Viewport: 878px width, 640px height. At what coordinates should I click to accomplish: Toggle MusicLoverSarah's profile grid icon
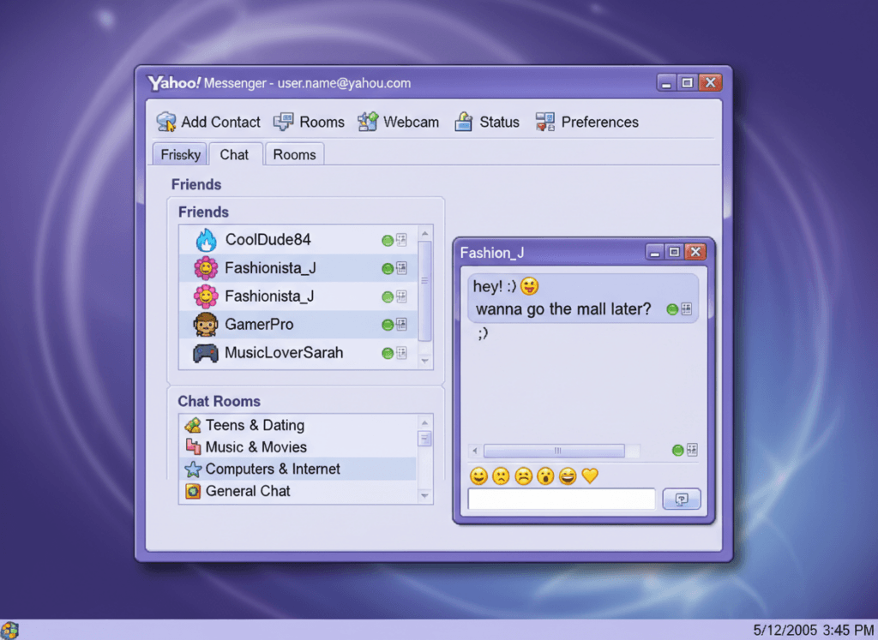click(x=401, y=353)
